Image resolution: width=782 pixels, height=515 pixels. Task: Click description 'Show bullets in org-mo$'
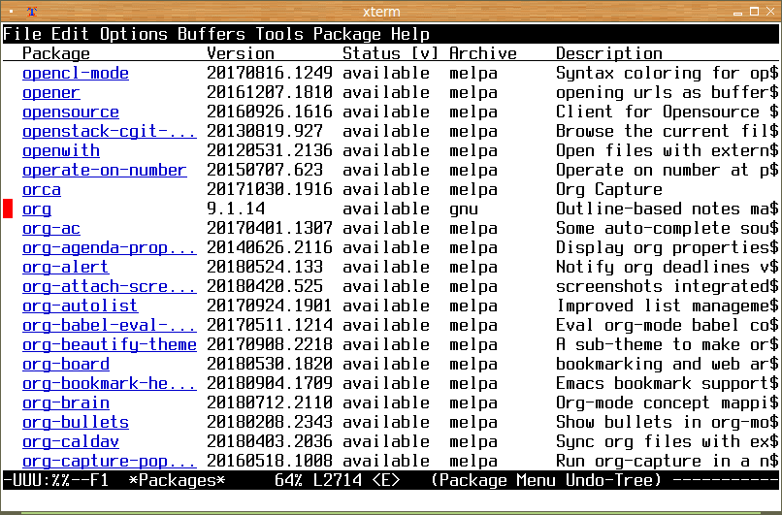pos(667,423)
